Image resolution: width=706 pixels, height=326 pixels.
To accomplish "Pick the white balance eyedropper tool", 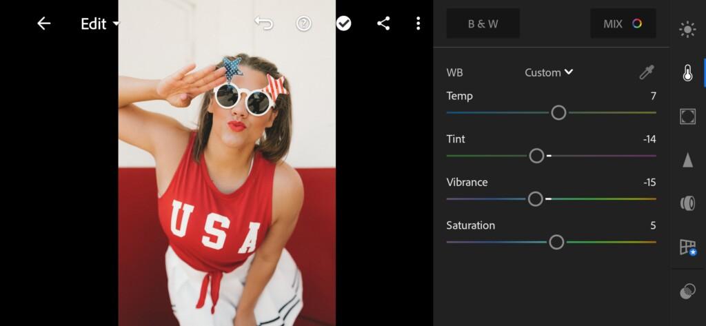I will (647, 72).
